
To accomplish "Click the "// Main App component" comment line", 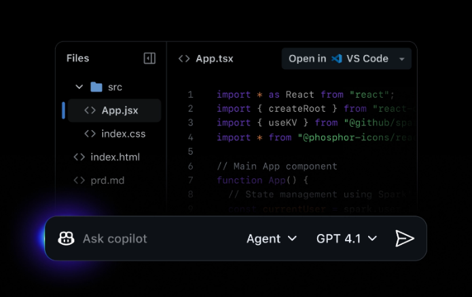I will click(277, 166).
